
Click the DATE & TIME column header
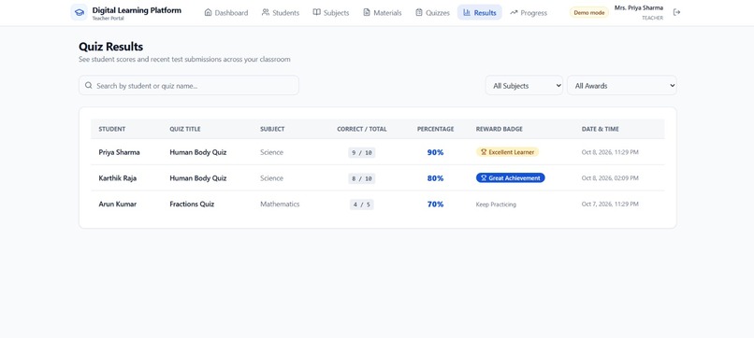pos(601,129)
